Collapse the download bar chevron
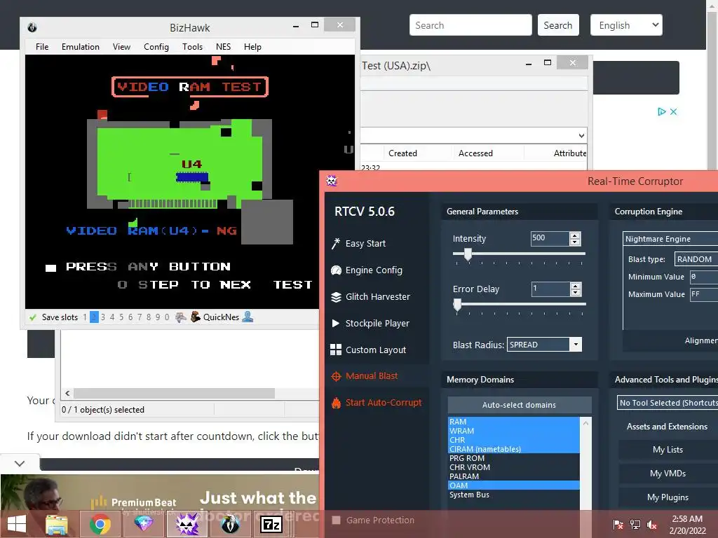 (x=19, y=464)
